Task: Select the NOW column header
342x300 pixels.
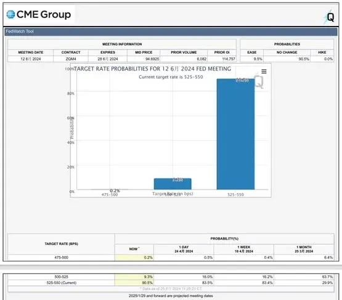Action: [x=134, y=249]
